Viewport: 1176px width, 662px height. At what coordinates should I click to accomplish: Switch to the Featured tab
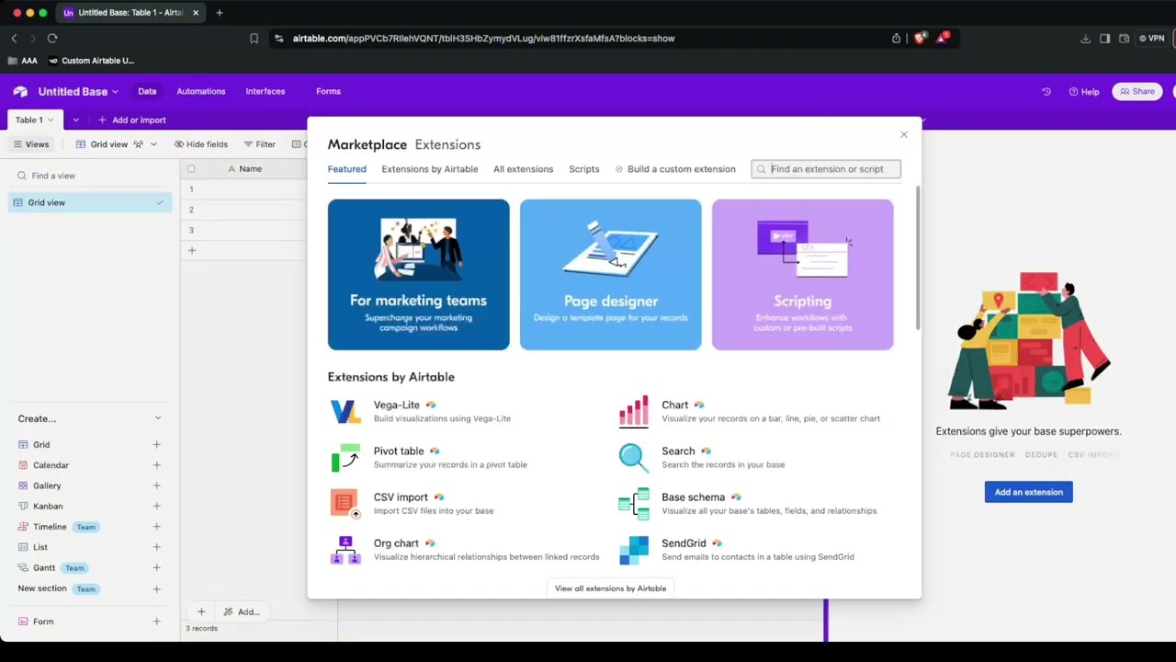346,169
